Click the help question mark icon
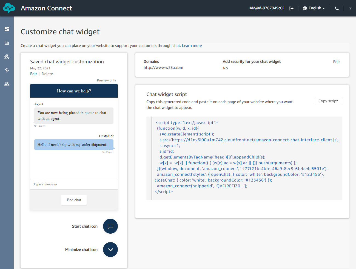 (350, 8)
